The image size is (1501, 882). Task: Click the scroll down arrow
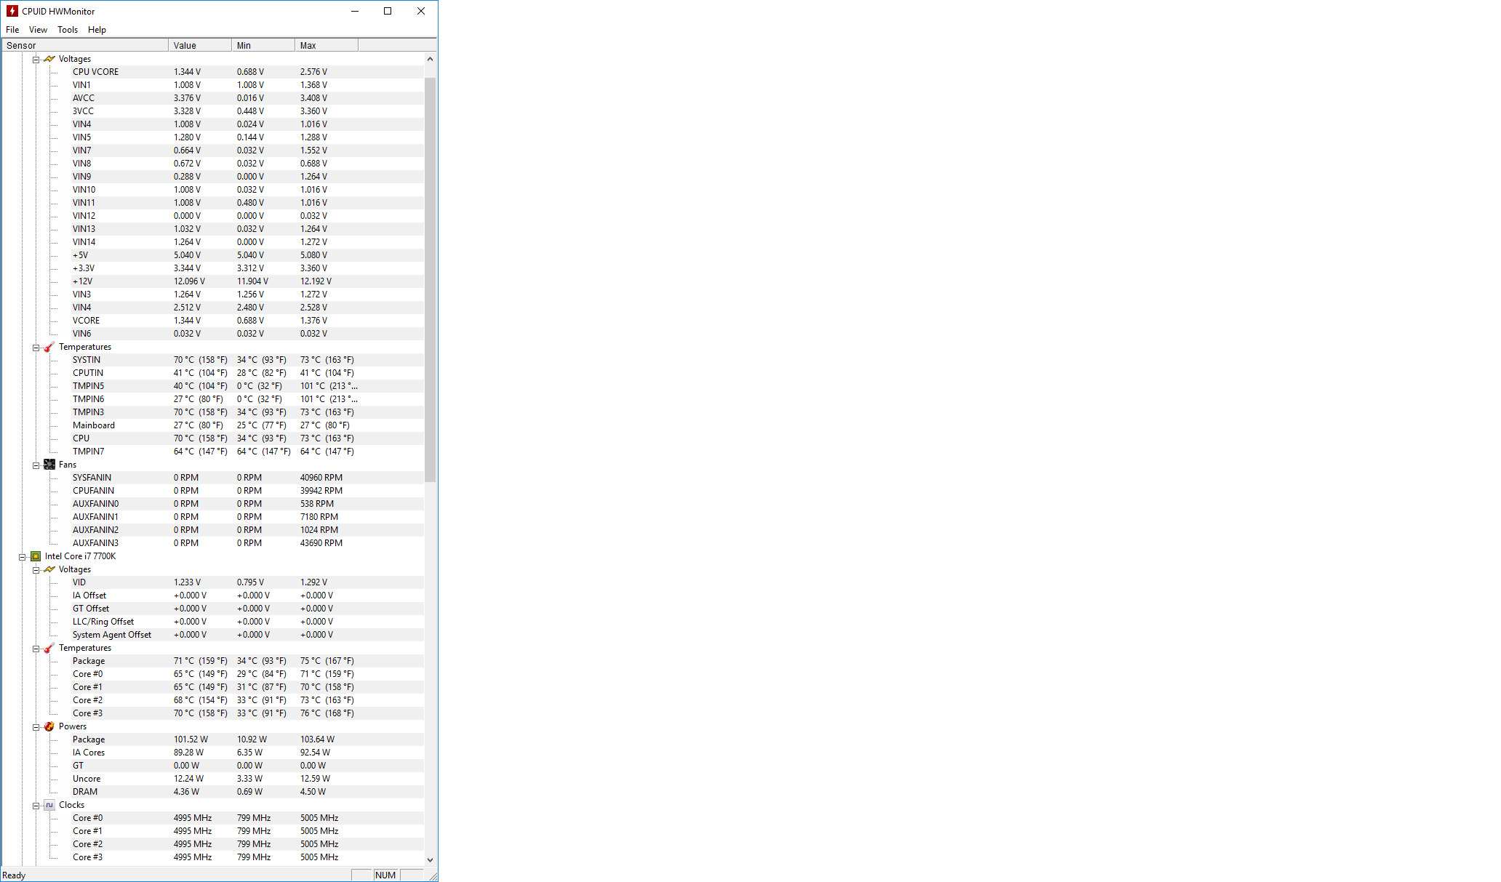pyautogui.click(x=430, y=859)
